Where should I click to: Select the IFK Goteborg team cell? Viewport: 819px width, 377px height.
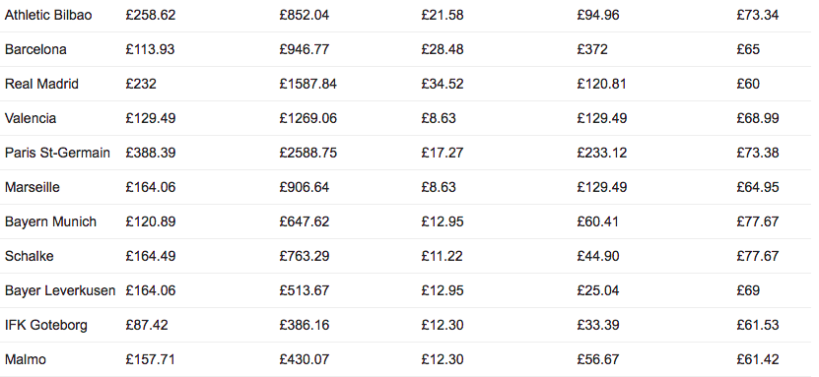46,326
